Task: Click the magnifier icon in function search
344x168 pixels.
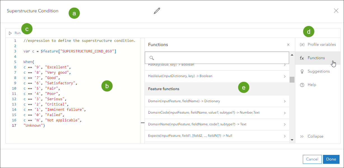Action: (x=152, y=58)
